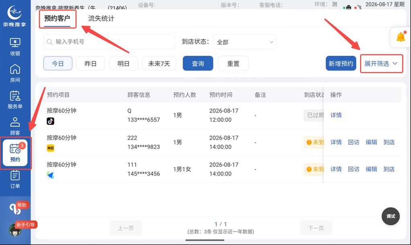Viewport: 411px width, 245px height.
Task: Click the search magnifier icon in phone field
Action: tap(49, 42)
